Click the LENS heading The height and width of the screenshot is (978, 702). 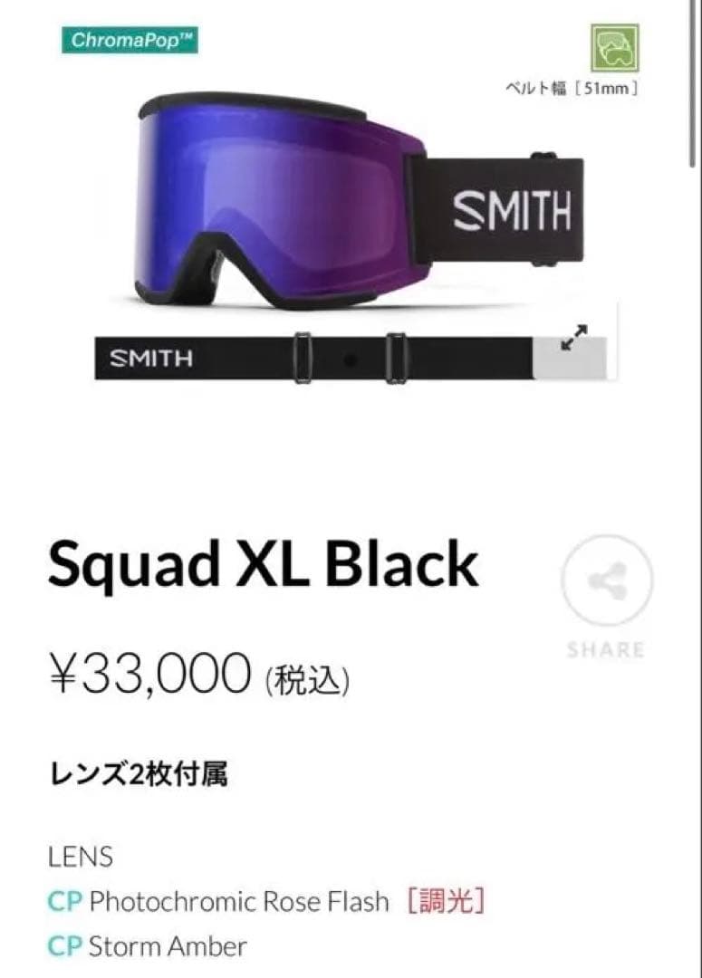coord(81,857)
